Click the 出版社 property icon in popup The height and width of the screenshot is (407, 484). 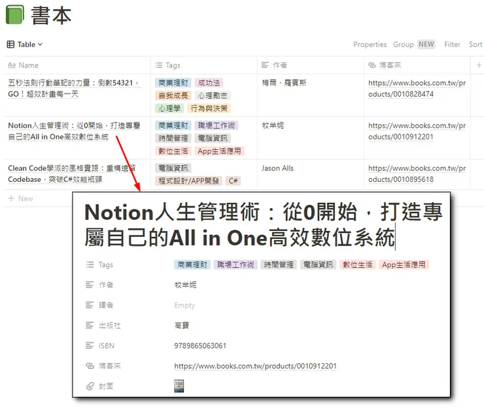click(90, 325)
